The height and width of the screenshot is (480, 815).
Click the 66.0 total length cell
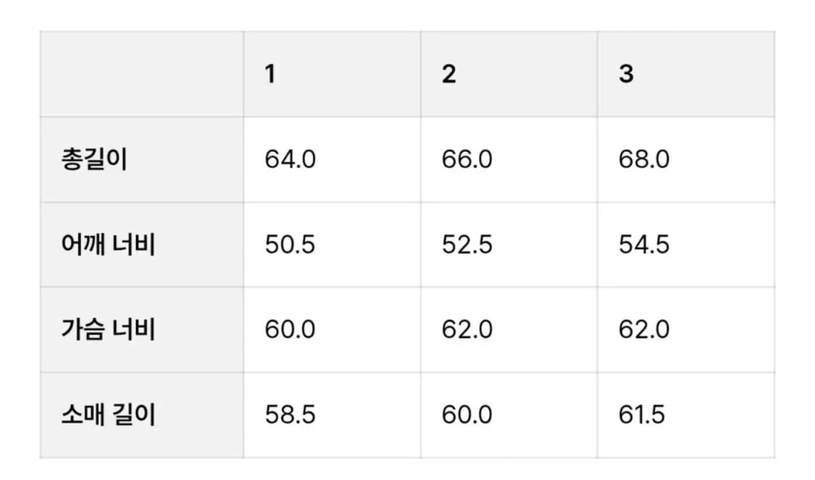[467, 159]
